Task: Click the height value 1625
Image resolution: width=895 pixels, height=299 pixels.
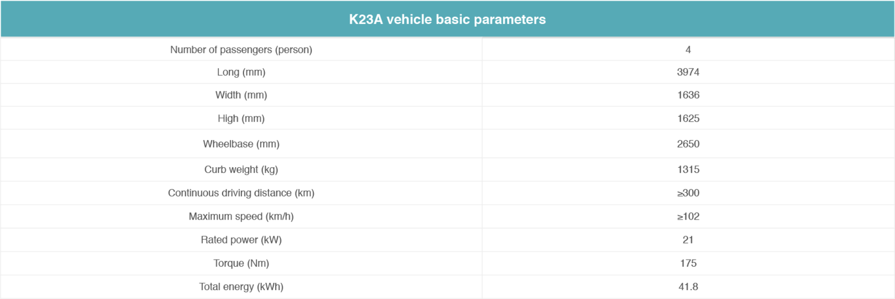Action: [x=688, y=118]
